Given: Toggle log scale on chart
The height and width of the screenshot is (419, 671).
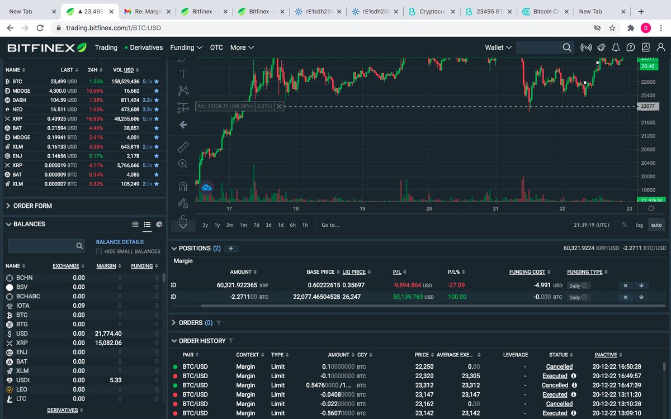Looking at the screenshot, I should click(639, 225).
